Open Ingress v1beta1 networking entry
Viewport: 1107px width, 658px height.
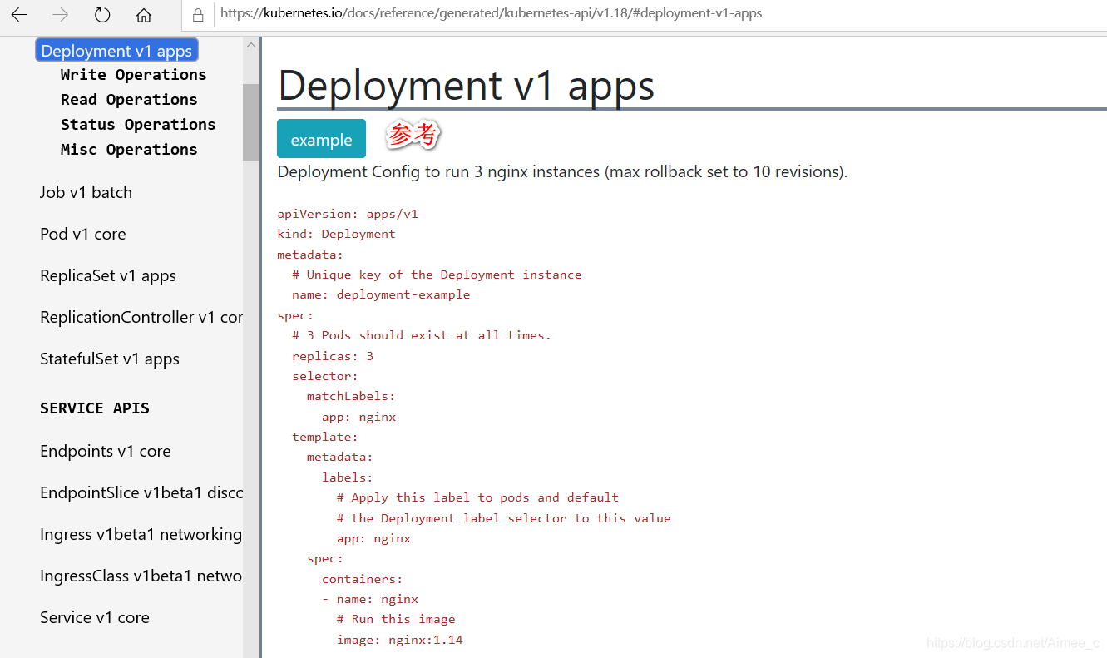pyautogui.click(x=141, y=534)
